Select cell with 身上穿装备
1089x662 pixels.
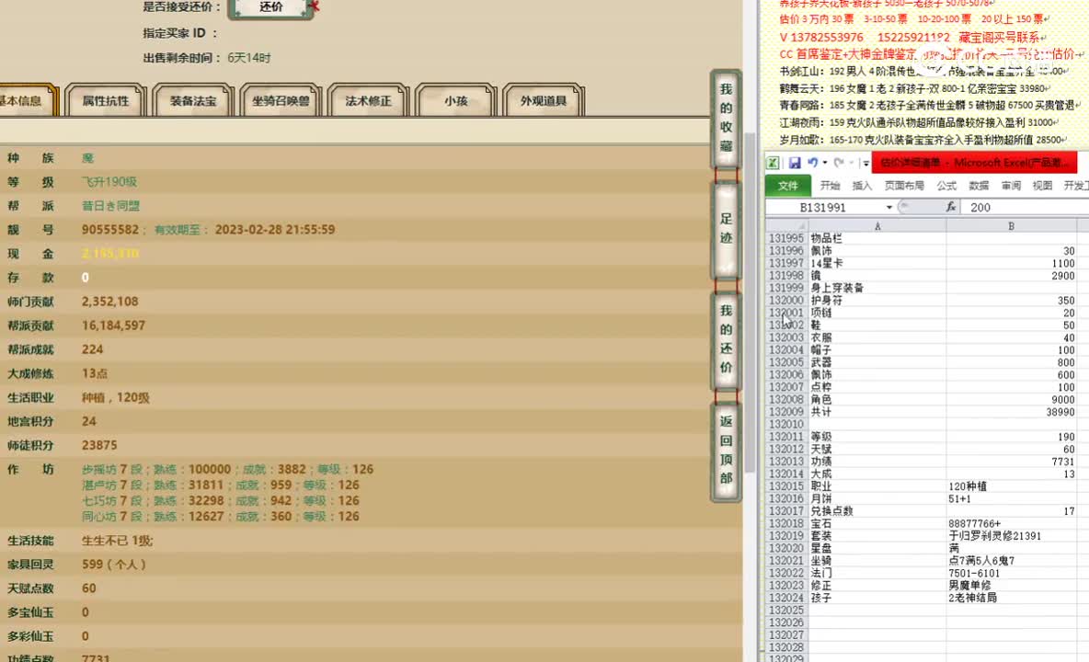[877, 288]
